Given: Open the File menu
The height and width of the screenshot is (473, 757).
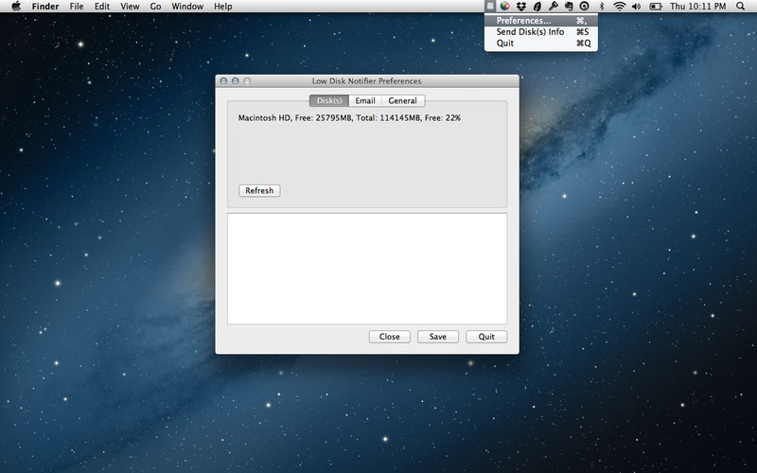Looking at the screenshot, I should pos(77,7).
